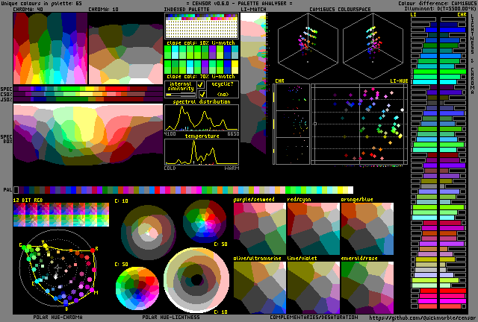Click the spectral distribution graph
This screenshot has height=322, width=478.
(202, 118)
